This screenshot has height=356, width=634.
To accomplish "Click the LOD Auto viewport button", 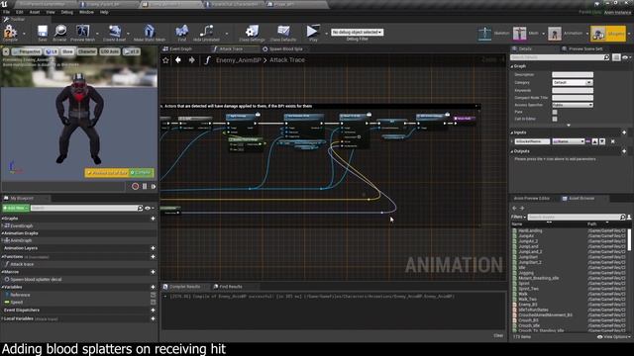I will click(x=110, y=51).
